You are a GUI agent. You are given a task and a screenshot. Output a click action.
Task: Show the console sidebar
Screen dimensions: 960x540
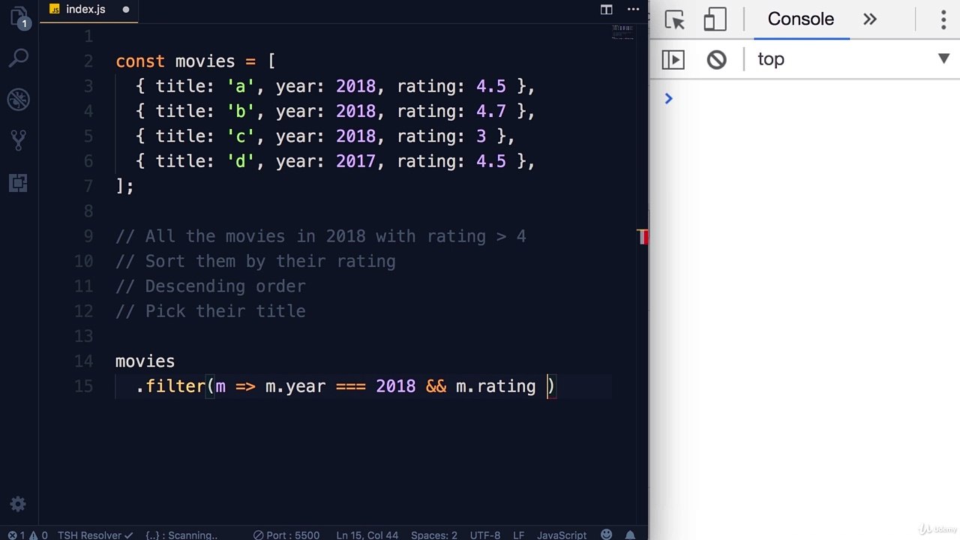(673, 59)
